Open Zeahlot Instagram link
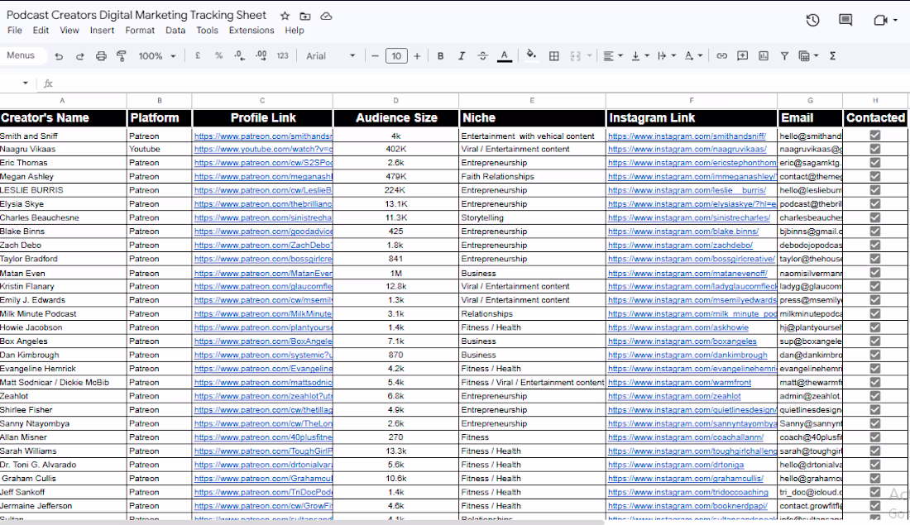Screen dimensions: 910x525 click(674, 396)
